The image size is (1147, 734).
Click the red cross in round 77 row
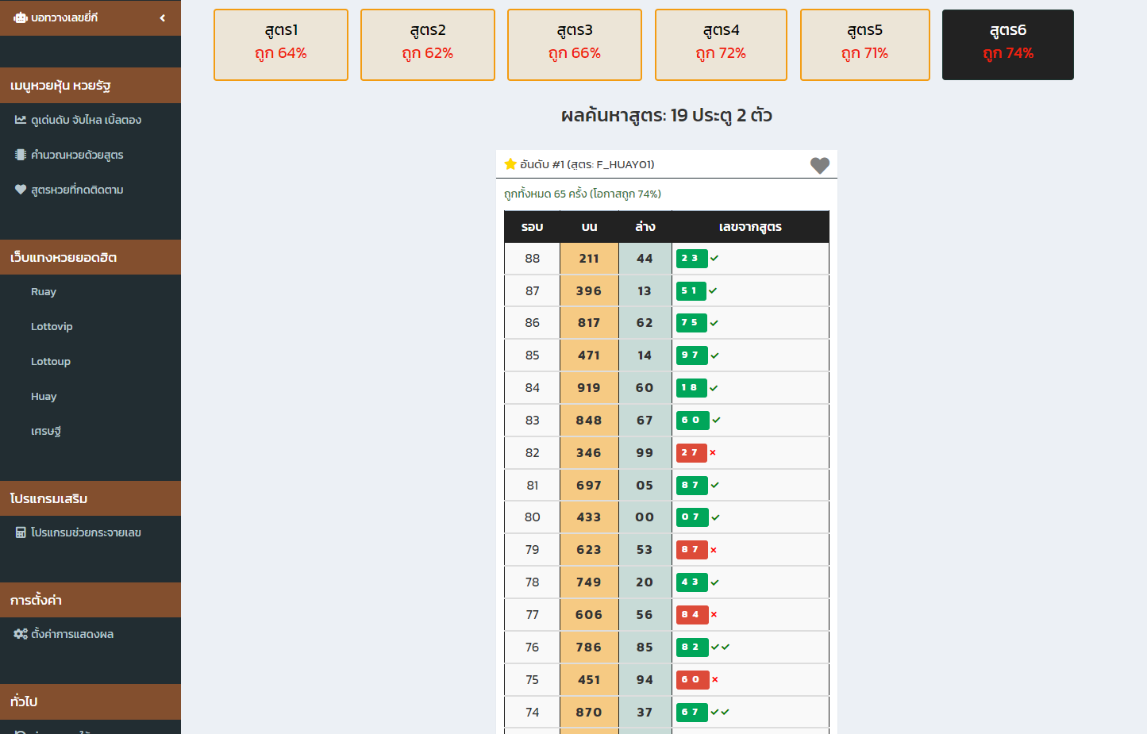click(x=714, y=614)
